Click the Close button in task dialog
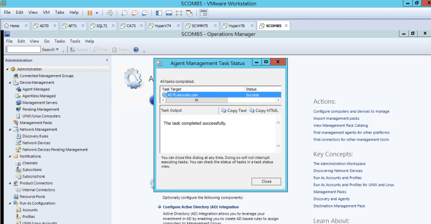Image resolution: width=431 pixels, height=224 pixels. click(266, 181)
